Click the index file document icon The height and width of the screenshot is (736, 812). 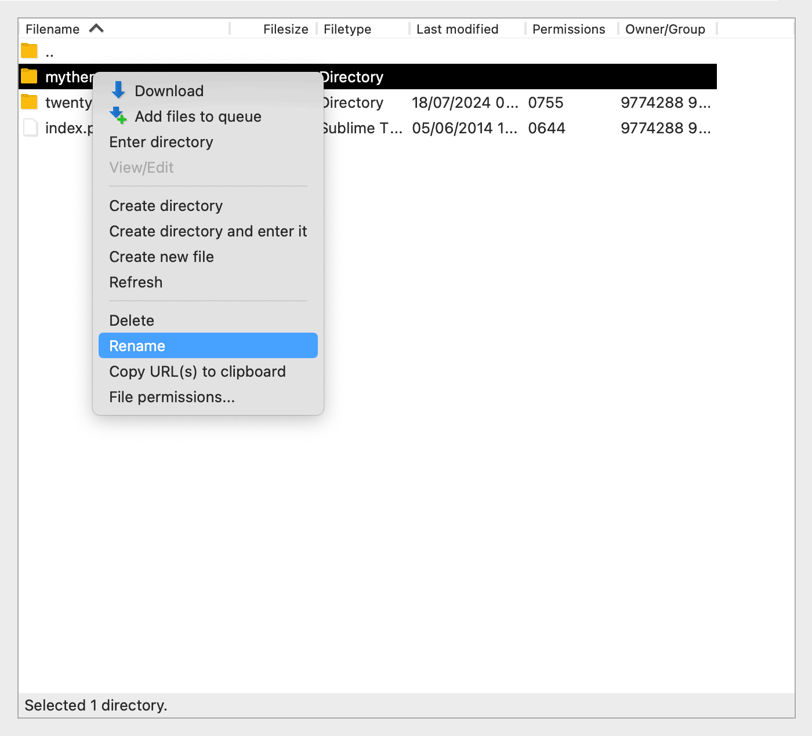point(30,127)
